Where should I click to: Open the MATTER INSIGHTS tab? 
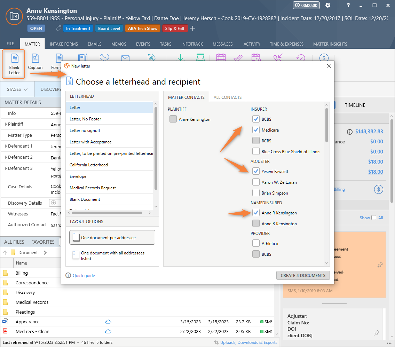(330, 44)
